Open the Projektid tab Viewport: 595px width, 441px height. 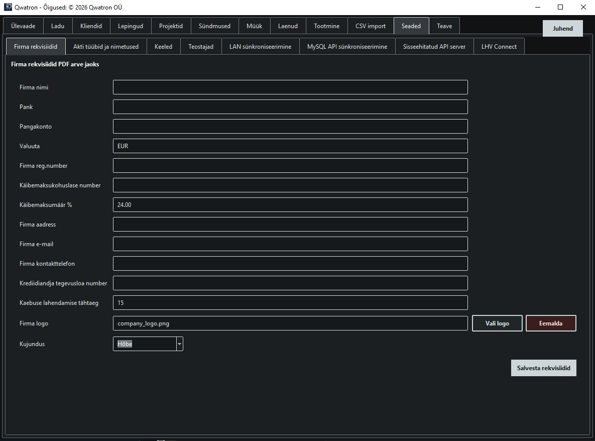point(171,26)
